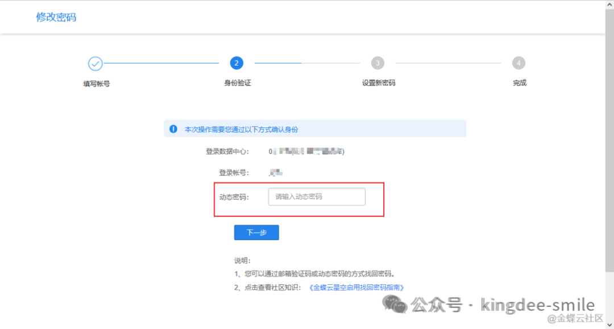Select step 4 circle 完成
The width and height of the screenshot is (614, 329).
(x=518, y=63)
